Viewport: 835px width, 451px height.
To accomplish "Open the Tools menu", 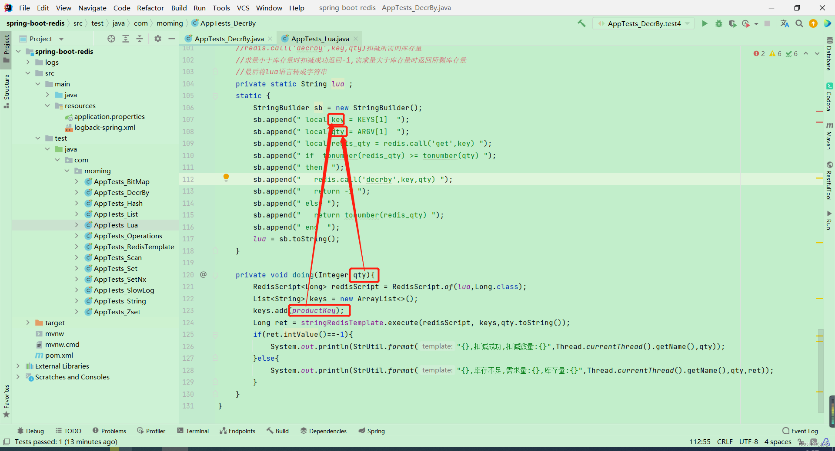I will (221, 8).
